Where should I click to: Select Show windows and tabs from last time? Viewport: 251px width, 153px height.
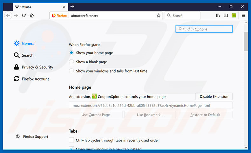click(71, 71)
